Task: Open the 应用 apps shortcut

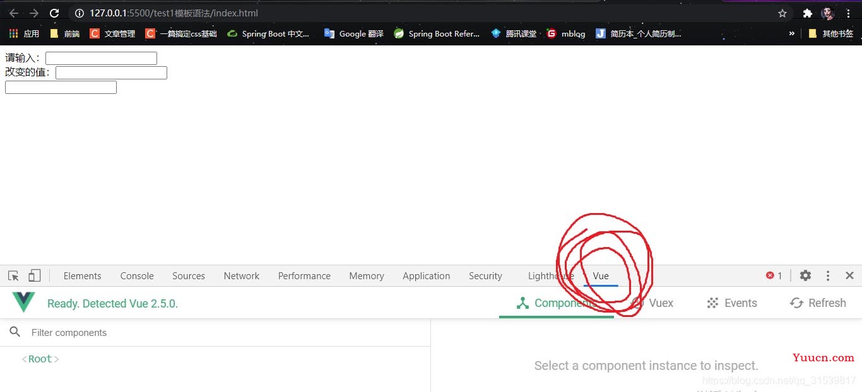Action: [24, 33]
